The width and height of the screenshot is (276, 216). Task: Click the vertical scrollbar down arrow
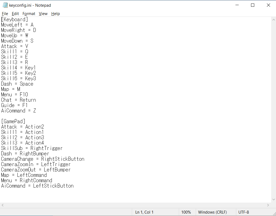(x=274, y=199)
